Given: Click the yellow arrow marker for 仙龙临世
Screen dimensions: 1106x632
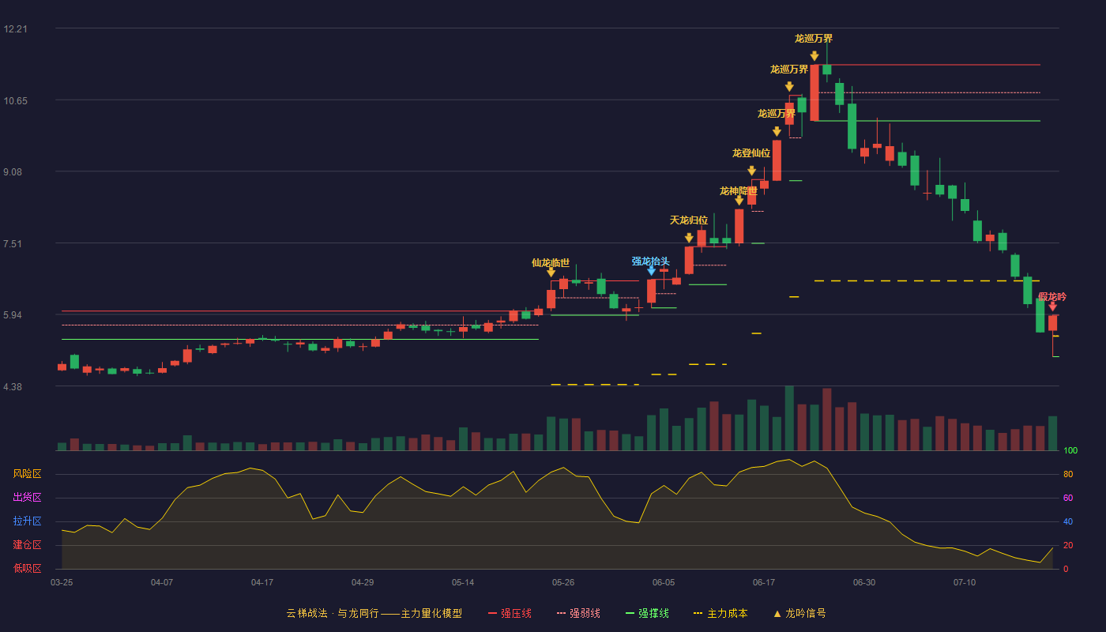Looking at the screenshot, I should [551, 273].
